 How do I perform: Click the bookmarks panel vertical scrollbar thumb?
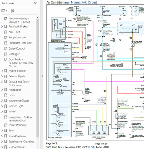tap(38, 78)
